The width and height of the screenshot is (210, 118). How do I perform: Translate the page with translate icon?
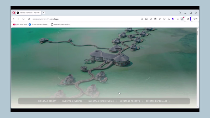pyautogui.click(x=155, y=19)
